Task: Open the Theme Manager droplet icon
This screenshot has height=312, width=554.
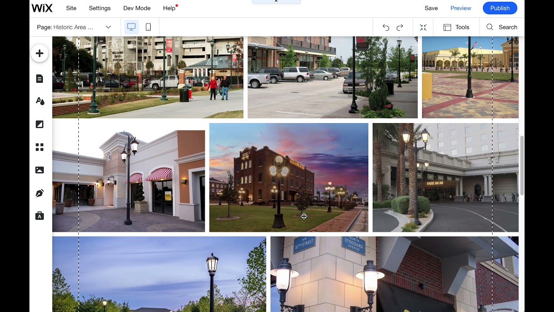Action: 39,101
